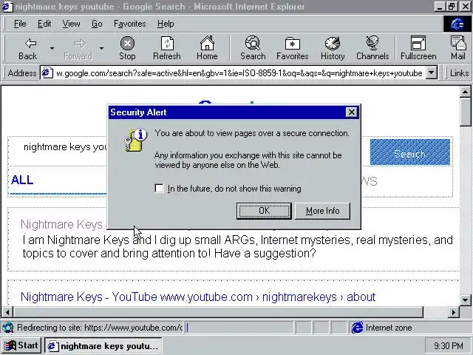Open the 'Nightmare Keys - YouTube ... about' link

(198, 297)
